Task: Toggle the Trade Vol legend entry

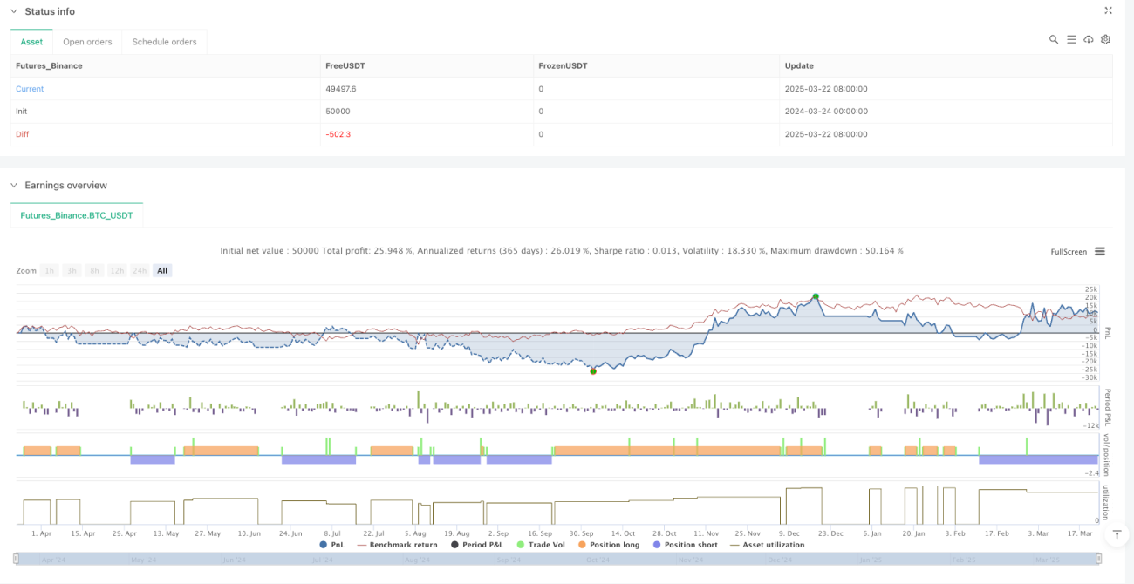Action: [x=541, y=545]
